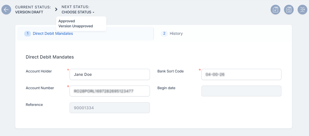Screen dimensions: 309x136
Task: Click the chevron between current and next status
Action: click(56, 9)
